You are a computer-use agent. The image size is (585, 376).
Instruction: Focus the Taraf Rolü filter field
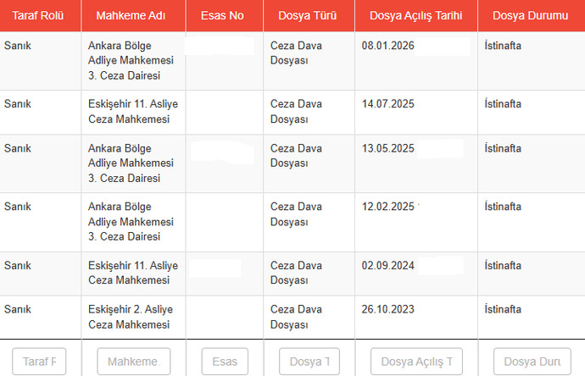(39, 362)
